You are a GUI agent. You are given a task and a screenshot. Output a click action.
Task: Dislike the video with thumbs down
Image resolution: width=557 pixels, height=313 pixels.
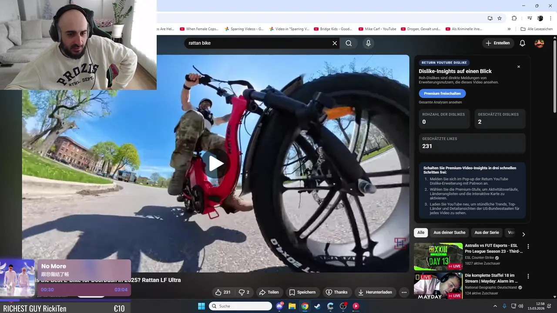click(244, 292)
